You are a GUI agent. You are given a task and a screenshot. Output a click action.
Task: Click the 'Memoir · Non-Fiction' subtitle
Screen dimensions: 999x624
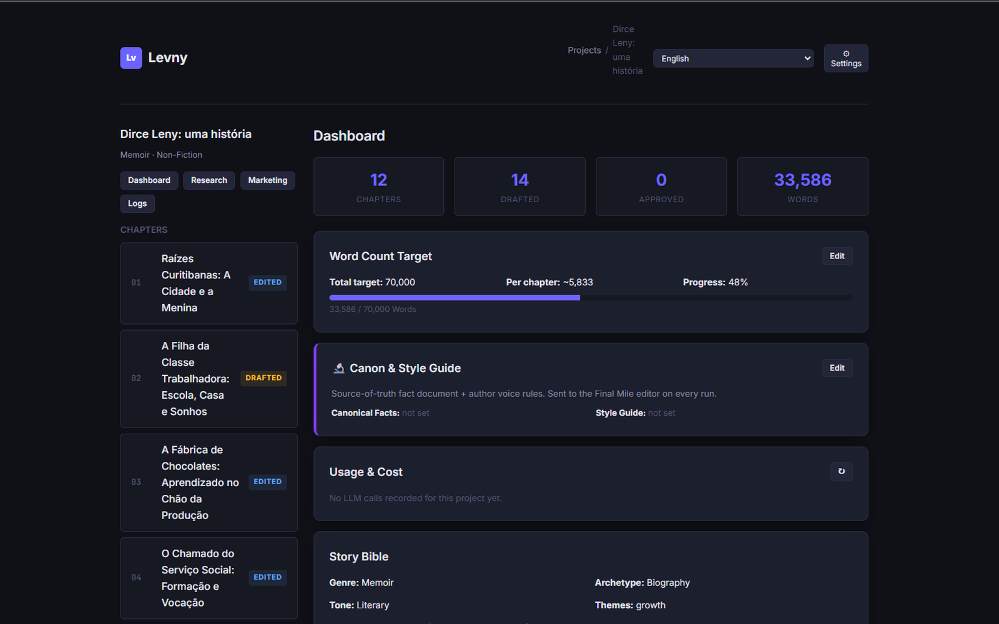[161, 155]
